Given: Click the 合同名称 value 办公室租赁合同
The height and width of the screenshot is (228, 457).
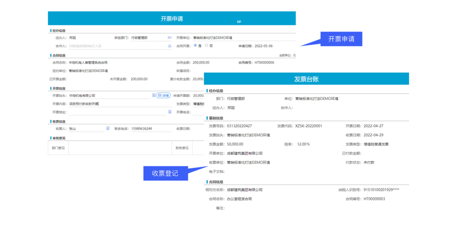Looking at the screenshot, I should point(239,199).
